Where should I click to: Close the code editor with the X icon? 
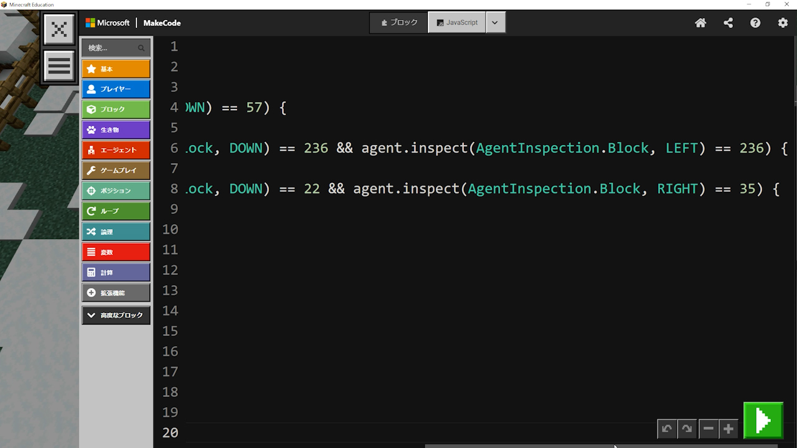point(59,29)
